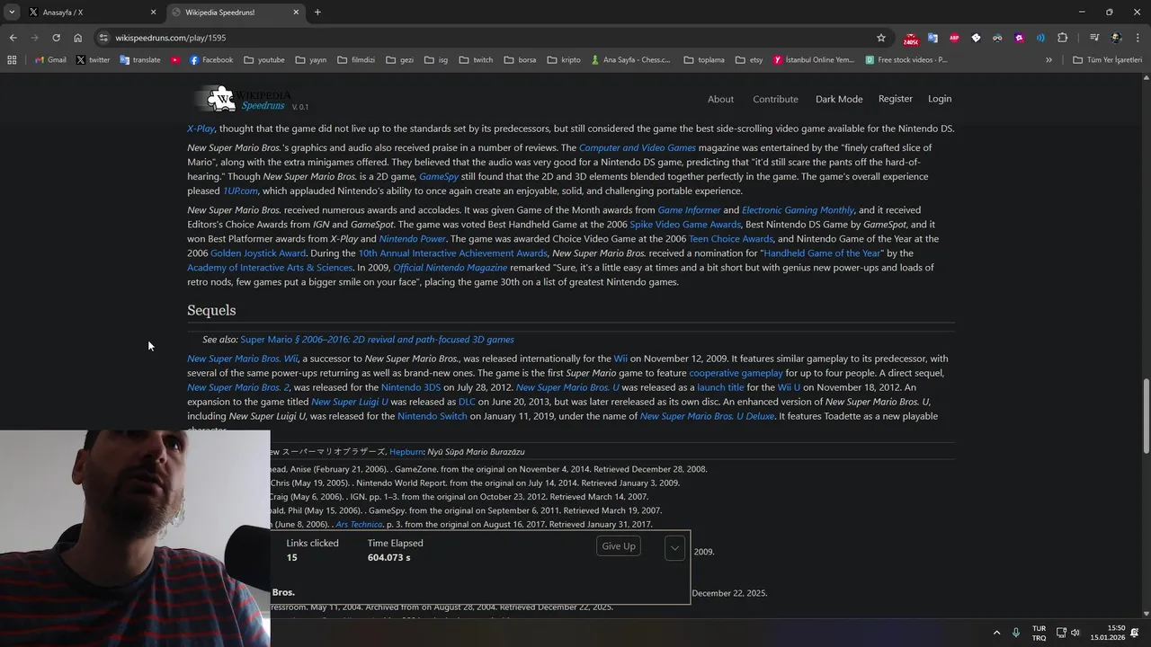Viewport: 1151px width, 647px height.
Task: Bookmark this page with the star icon
Action: pyautogui.click(x=881, y=38)
